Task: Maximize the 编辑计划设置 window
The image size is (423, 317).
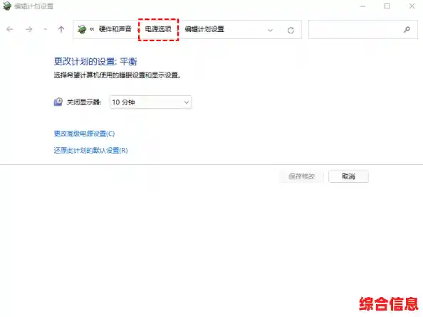Action: 387,6
